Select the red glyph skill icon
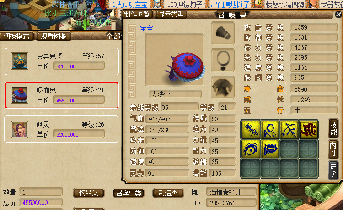The image size is (343, 210). [x=308, y=130]
